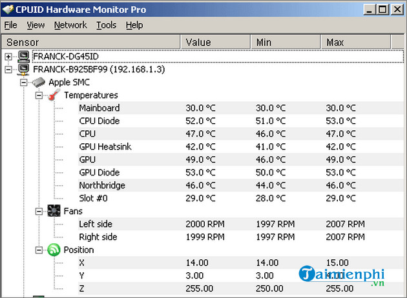Select the Right side fan row
Image resolution: width=407 pixels, height=298 pixels.
pos(240,237)
